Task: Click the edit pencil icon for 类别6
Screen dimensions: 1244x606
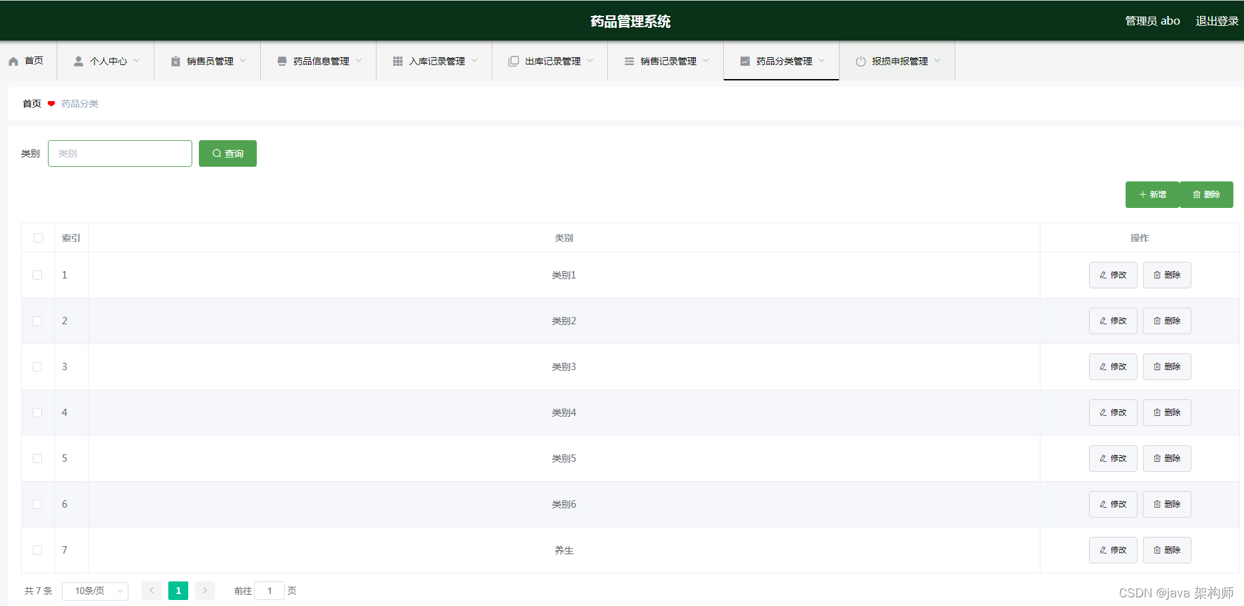Action: point(1104,504)
